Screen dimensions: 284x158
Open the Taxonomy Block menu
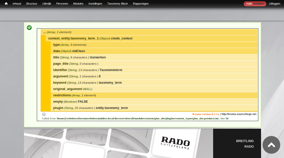click(118, 4)
